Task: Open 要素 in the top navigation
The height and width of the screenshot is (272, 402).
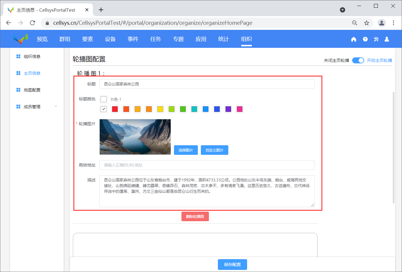Action: coord(87,39)
